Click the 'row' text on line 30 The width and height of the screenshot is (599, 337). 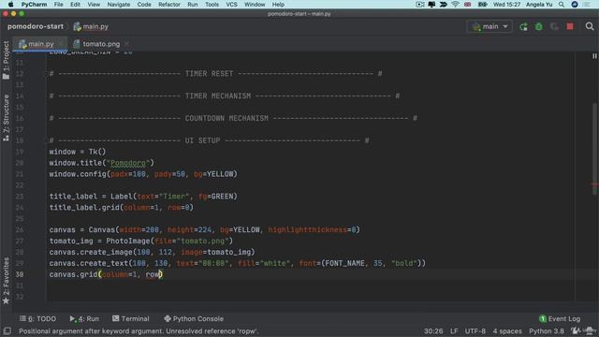[x=152, y=274]
